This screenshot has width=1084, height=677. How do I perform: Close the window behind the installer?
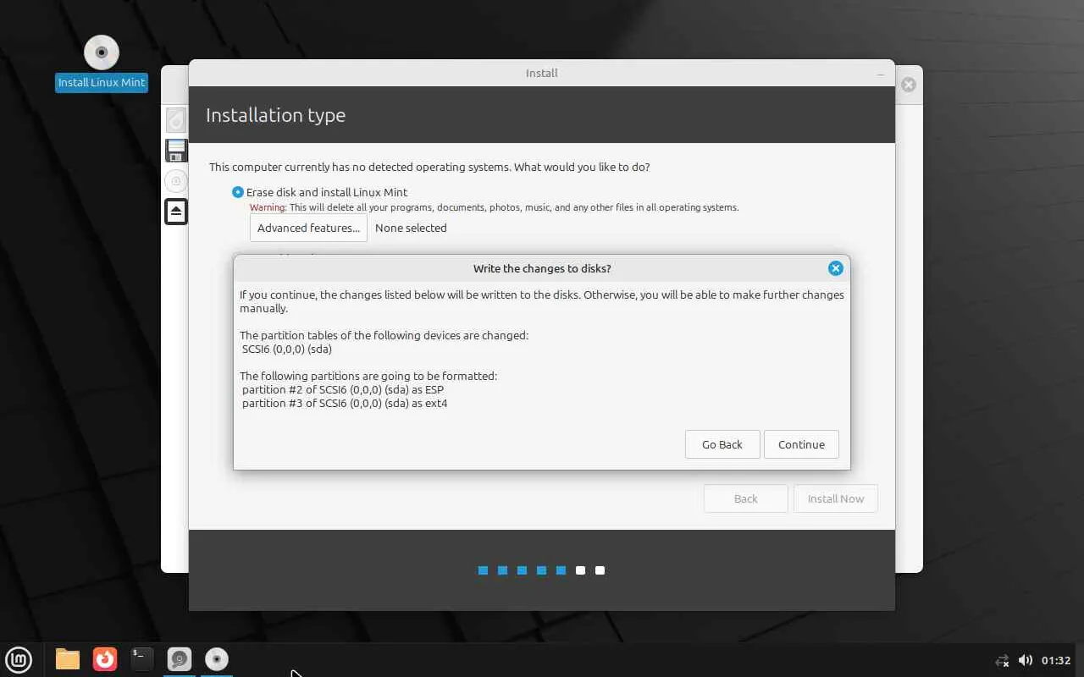(x=909, y=85)
